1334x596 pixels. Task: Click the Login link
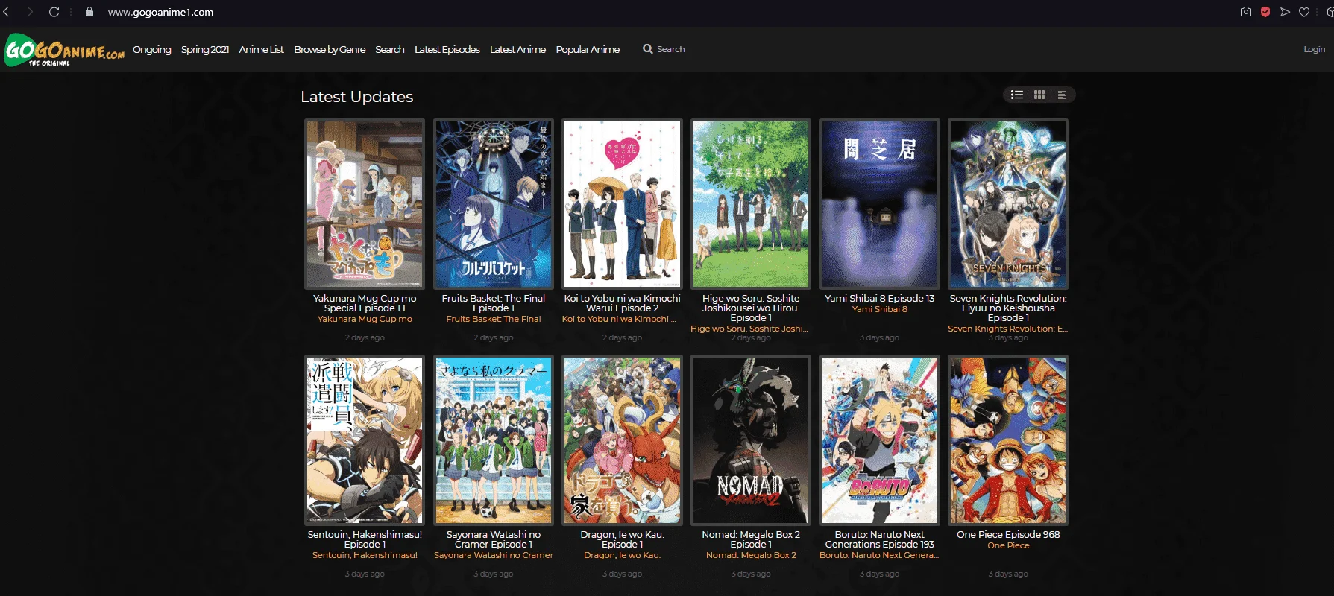pos(1314,49)
